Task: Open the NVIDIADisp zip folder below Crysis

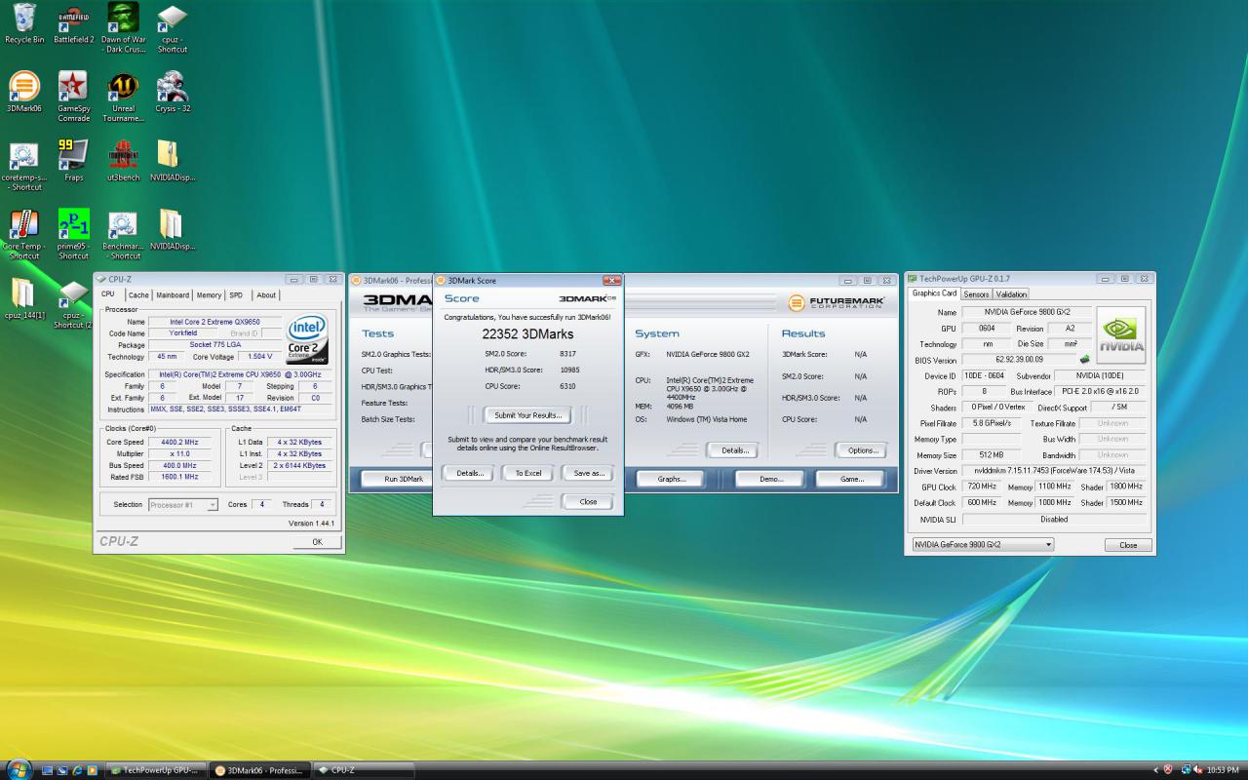Action: pyautogui.click(x=173, y=161)
